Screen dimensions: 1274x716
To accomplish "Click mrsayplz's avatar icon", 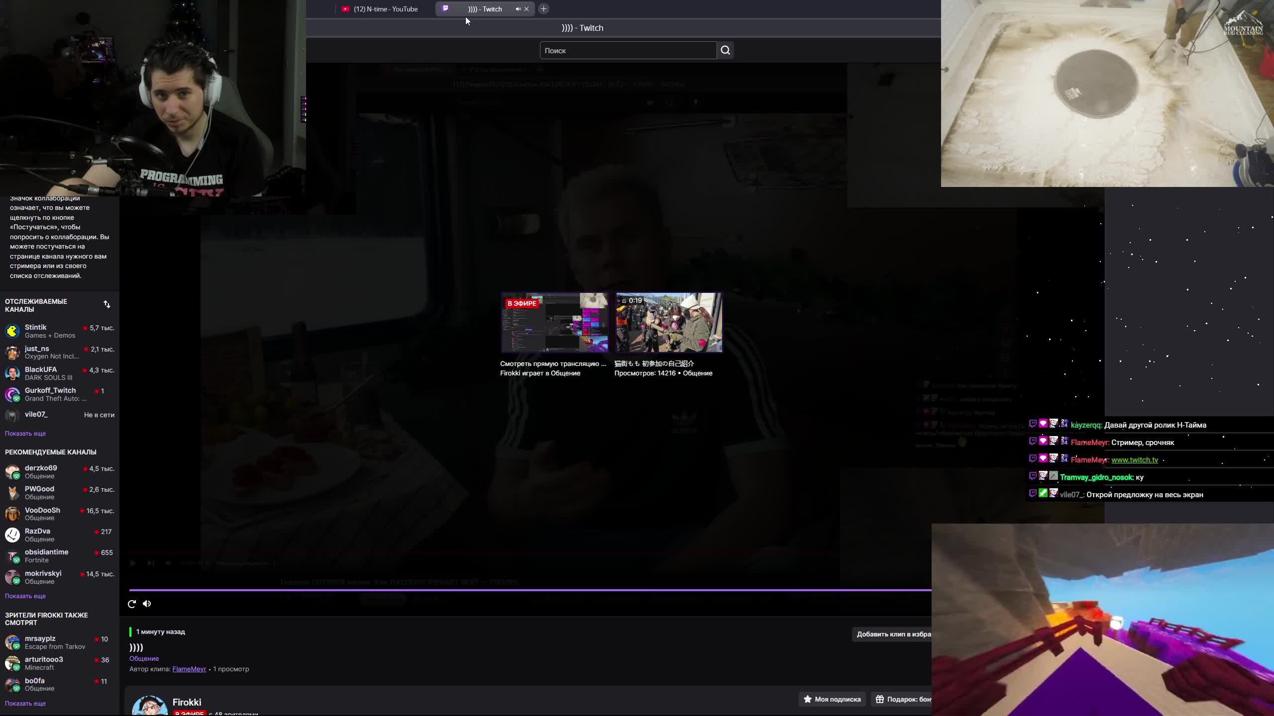I will (x=12, y=642).
